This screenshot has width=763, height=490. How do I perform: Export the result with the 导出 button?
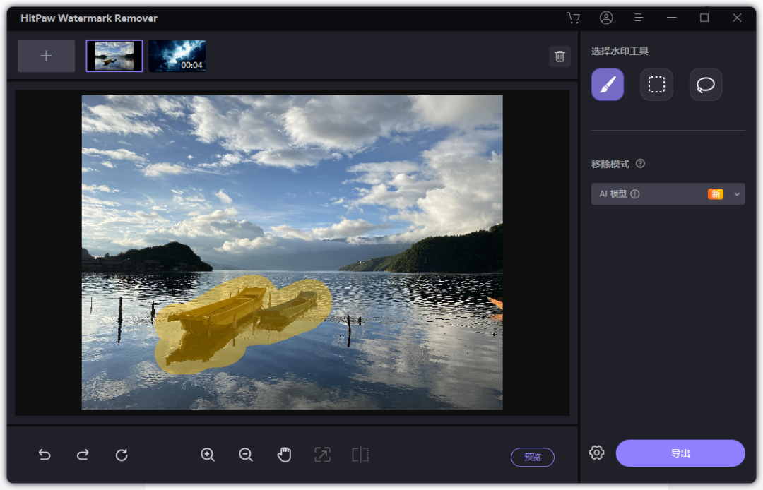point(680,453)
